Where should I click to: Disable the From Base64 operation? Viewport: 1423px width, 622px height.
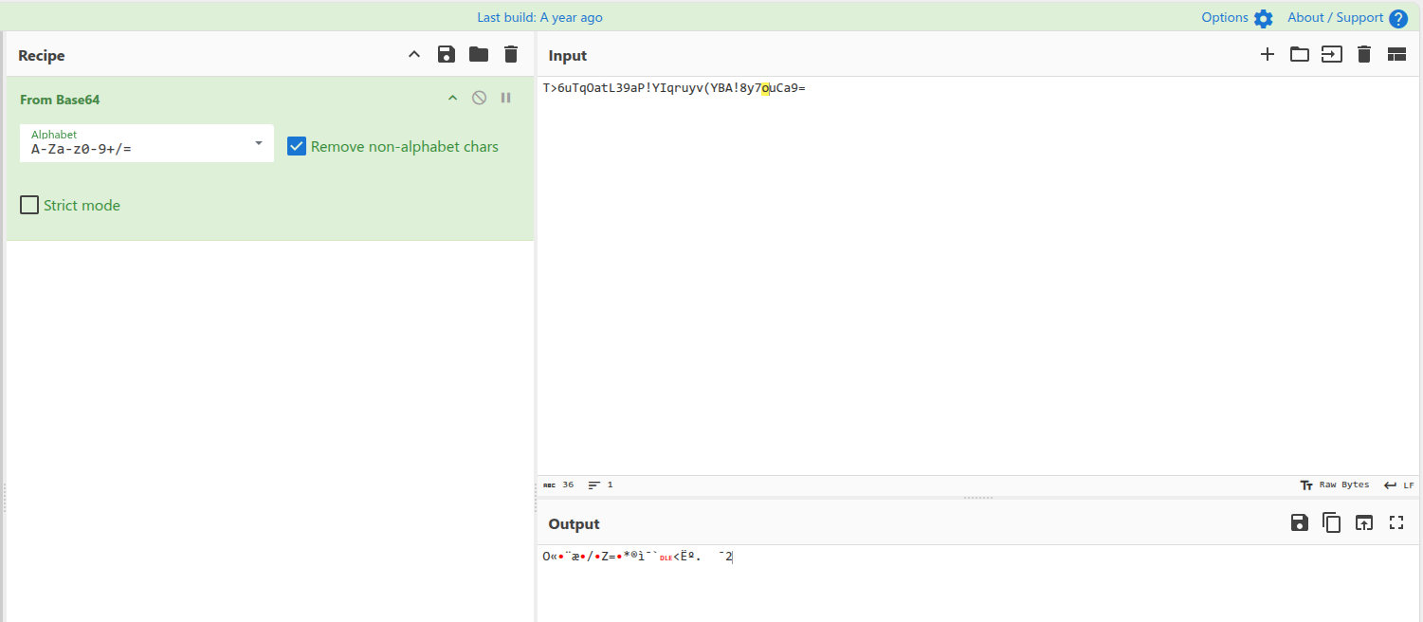pyautogui.click(x=480, y=98)
